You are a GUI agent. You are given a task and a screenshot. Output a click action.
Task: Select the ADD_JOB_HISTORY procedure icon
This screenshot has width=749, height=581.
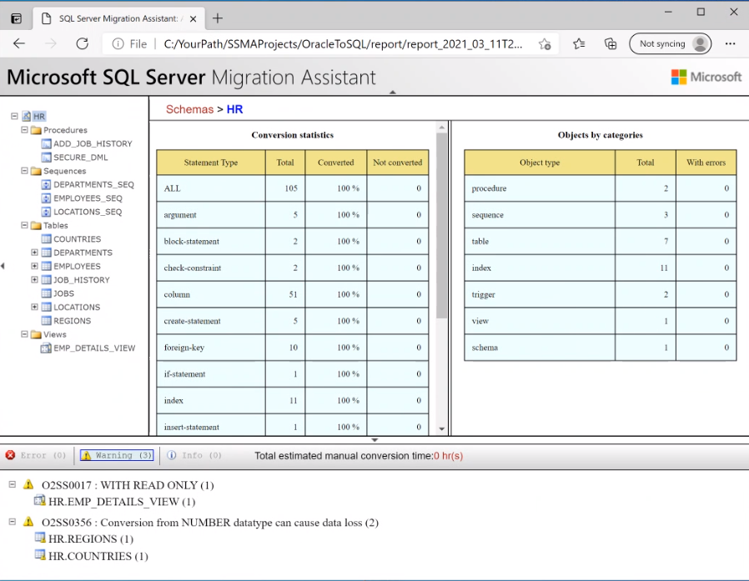(46, 143)
